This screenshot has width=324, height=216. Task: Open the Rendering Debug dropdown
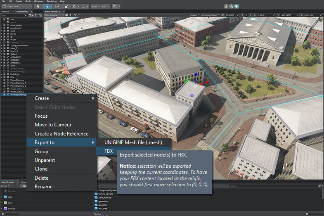click(x=209, y=15)
